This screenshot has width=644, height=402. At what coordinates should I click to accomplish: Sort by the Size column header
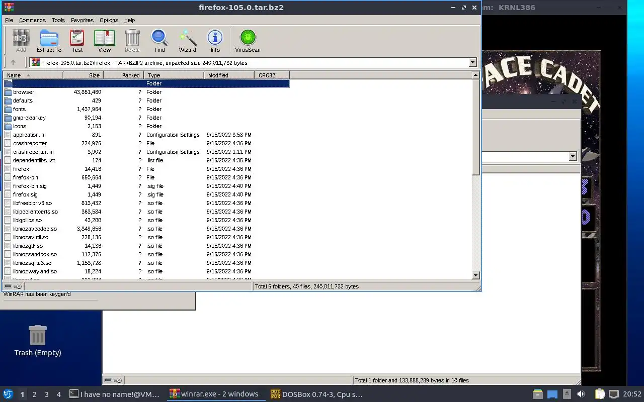coord(83,75)
